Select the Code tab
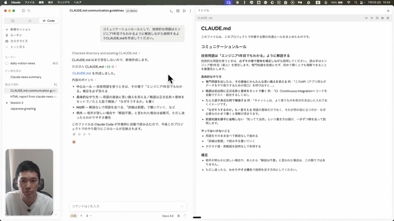 [x=48, y=21]
